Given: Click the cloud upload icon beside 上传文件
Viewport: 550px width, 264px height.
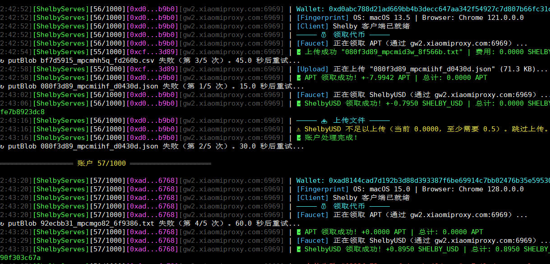Looking at the screenshot, I should [x=324, y=120].
